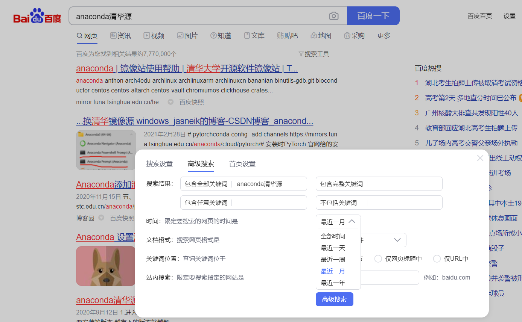Expand the 文档格式 dropdown arrow
Viewport: 522px width, 322px height.
[397, 240]
